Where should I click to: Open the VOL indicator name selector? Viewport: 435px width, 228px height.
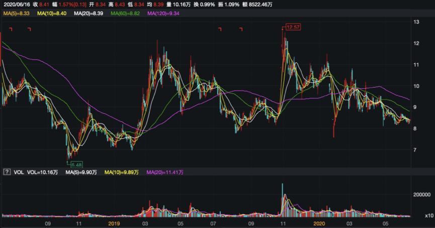pyautogui.click(x=18, y=172)
